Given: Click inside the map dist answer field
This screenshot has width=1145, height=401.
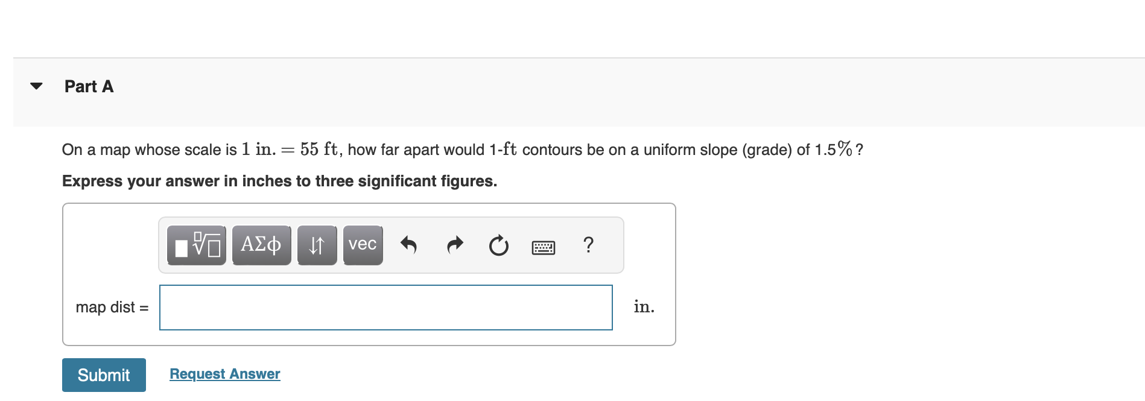Looking at the screenshot, I should (385, 307).
